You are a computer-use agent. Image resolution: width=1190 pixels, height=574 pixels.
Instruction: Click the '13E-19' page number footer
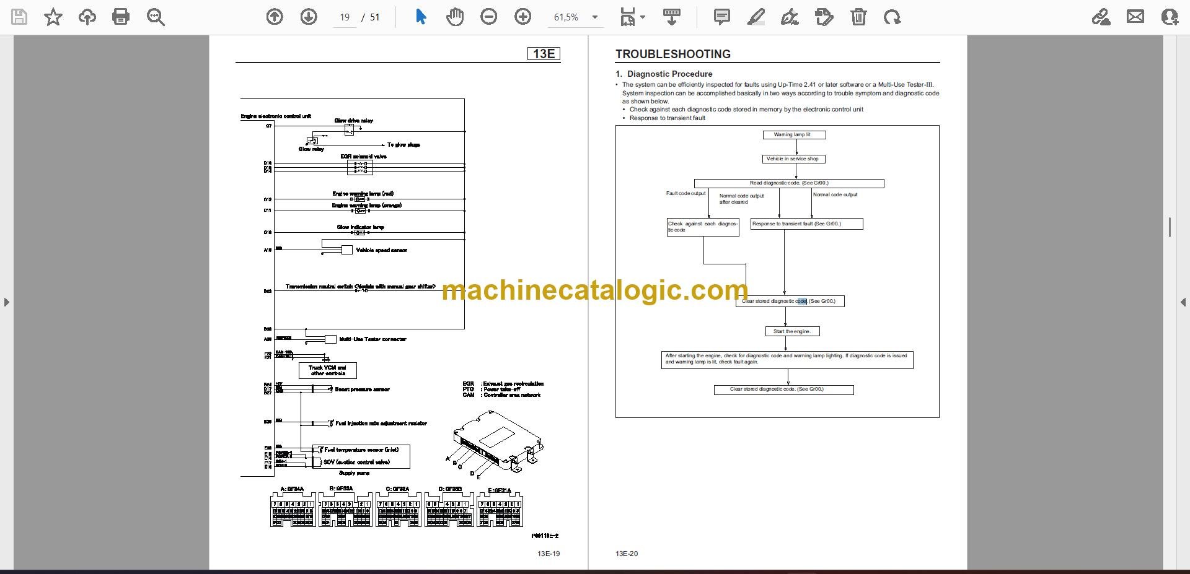[549, 554]
